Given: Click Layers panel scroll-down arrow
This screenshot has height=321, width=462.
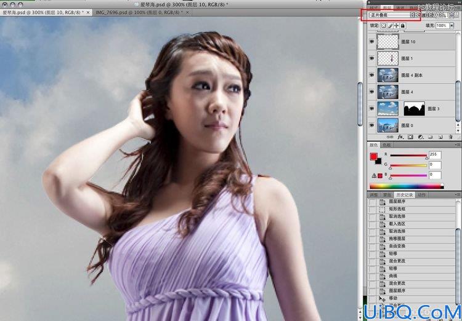Looking at the screenshot, I should (x=458, y=130).
